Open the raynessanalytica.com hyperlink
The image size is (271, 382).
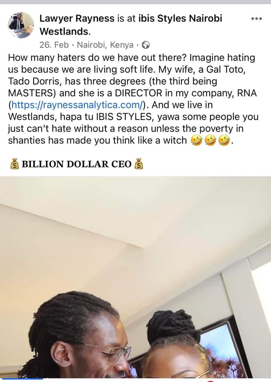77,105
